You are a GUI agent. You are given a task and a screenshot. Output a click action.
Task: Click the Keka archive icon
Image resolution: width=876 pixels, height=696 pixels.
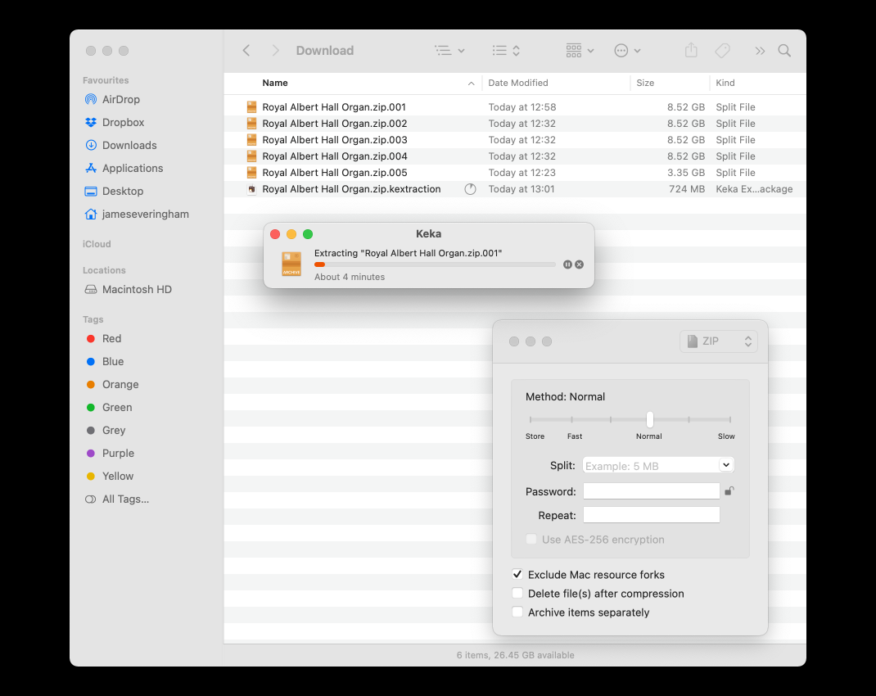pyautogui.click(x=291, y=264)
